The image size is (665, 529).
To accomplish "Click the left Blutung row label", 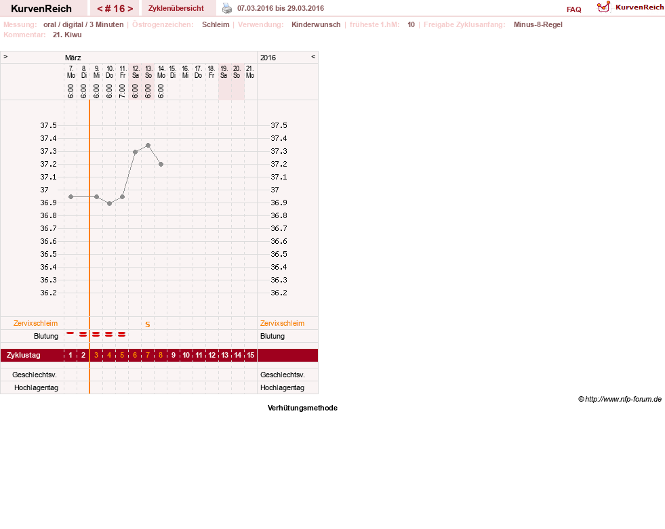I will coord(46,336).
